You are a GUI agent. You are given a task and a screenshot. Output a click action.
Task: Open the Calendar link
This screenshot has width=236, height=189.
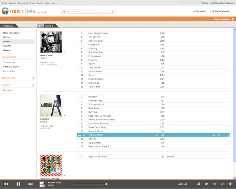pyautogui.click(x=12, y=3)
